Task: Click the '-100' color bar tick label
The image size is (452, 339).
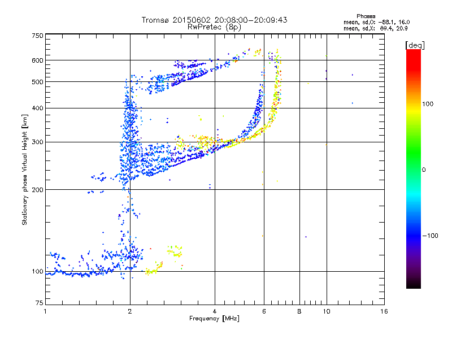Action: click(x=430, y=236)
